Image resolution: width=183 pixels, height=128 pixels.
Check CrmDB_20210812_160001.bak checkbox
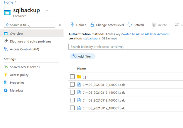click(72, 100)
